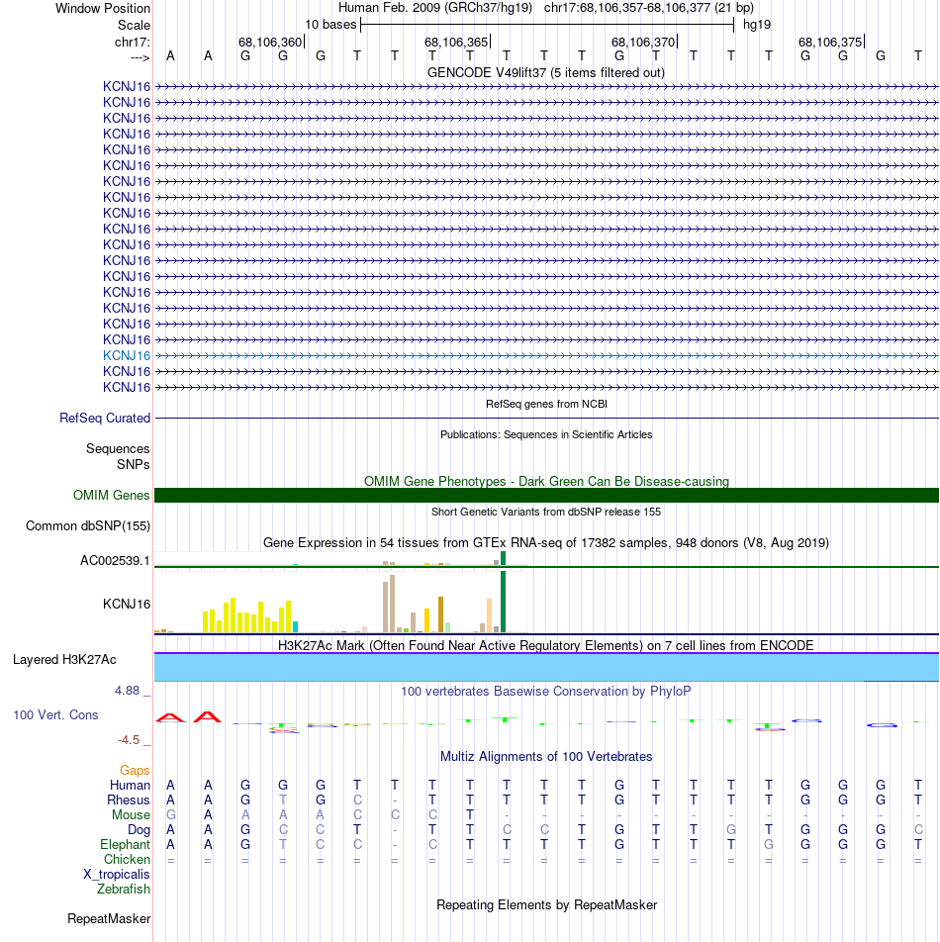Select the Scale track label

134,26
